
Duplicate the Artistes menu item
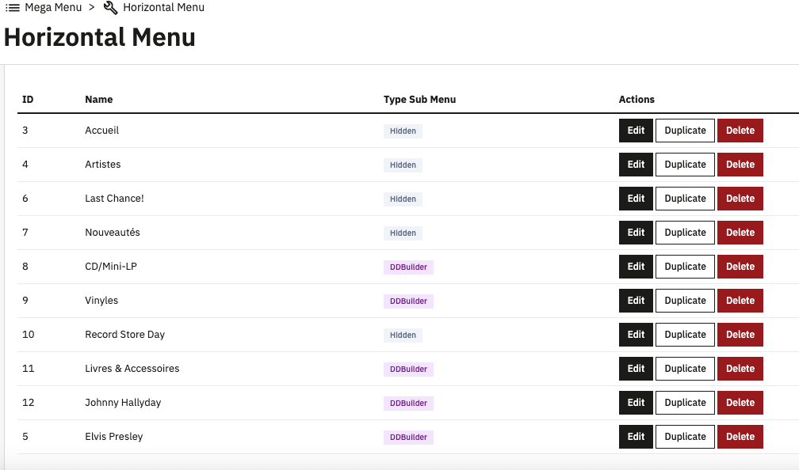[x=685, y=165]
